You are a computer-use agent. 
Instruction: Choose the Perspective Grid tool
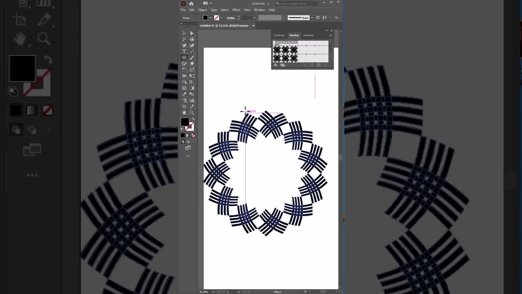pyautogui.click(x=192, y=82)
